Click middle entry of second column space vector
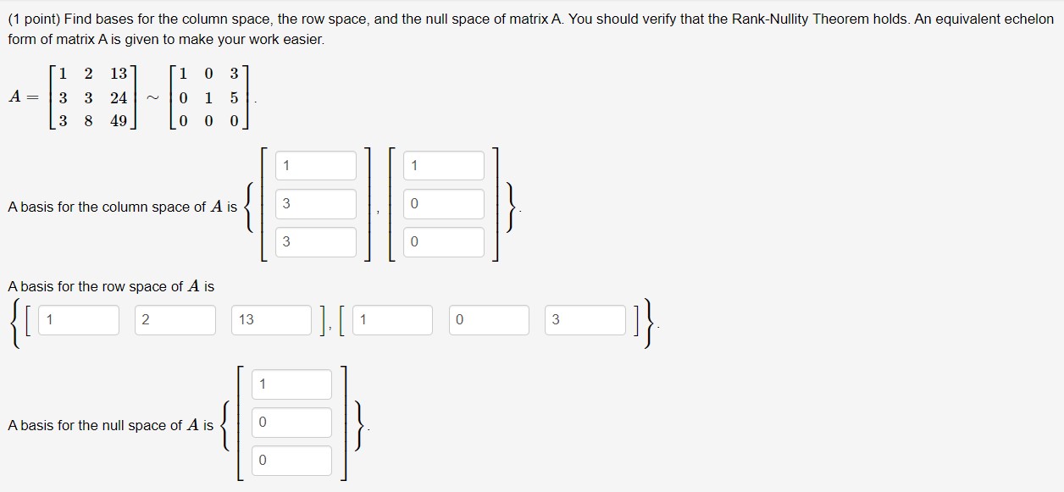 point(444,204)
